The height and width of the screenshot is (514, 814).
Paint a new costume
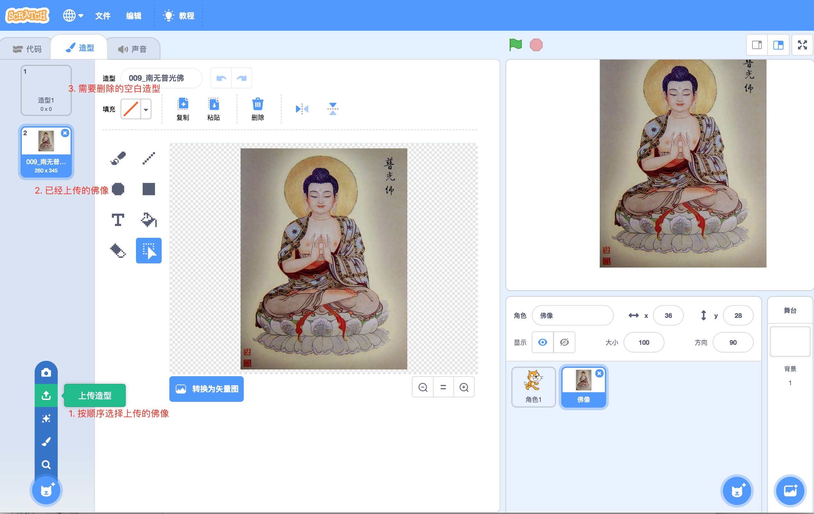[x=46, y=441]
